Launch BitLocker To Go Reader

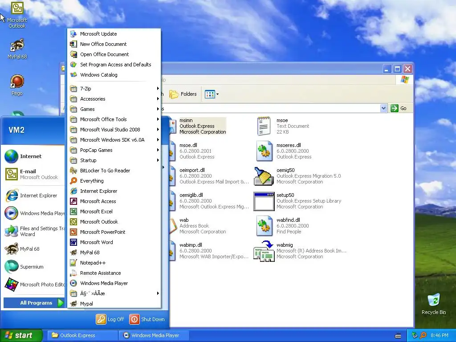coord(114,171)
